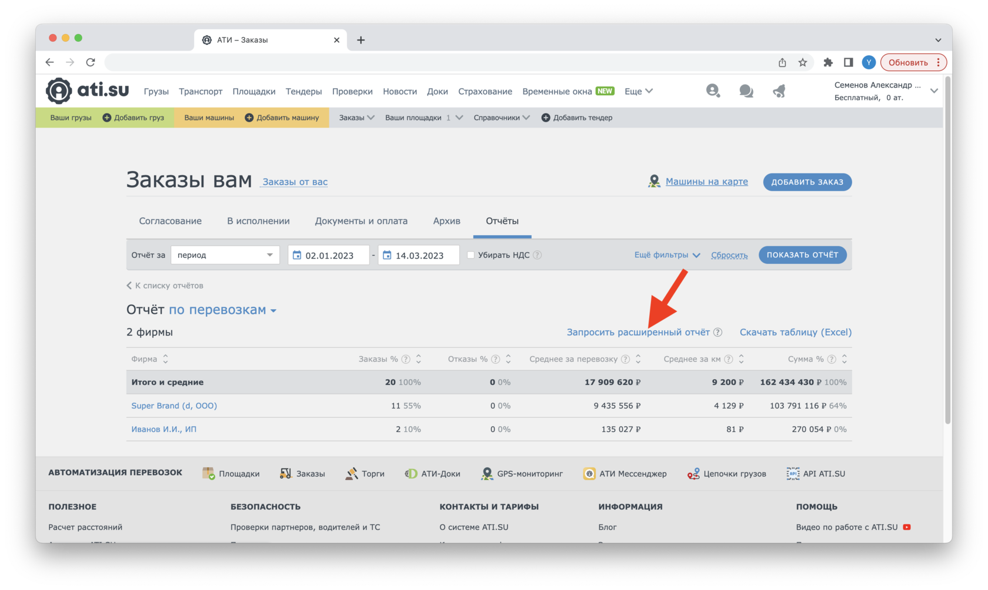Open Тендеры in the top navigation
This screenshot has height=590, width=988.
[304, 91]
